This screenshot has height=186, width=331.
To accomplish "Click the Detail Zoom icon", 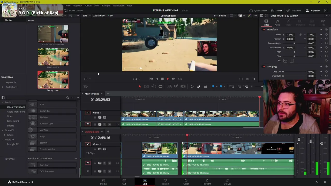I will point(239,87).
